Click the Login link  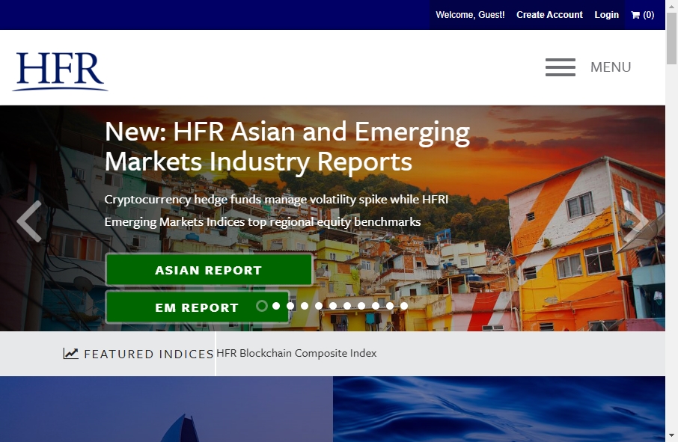pyautogui.click(x=607, y=15)
